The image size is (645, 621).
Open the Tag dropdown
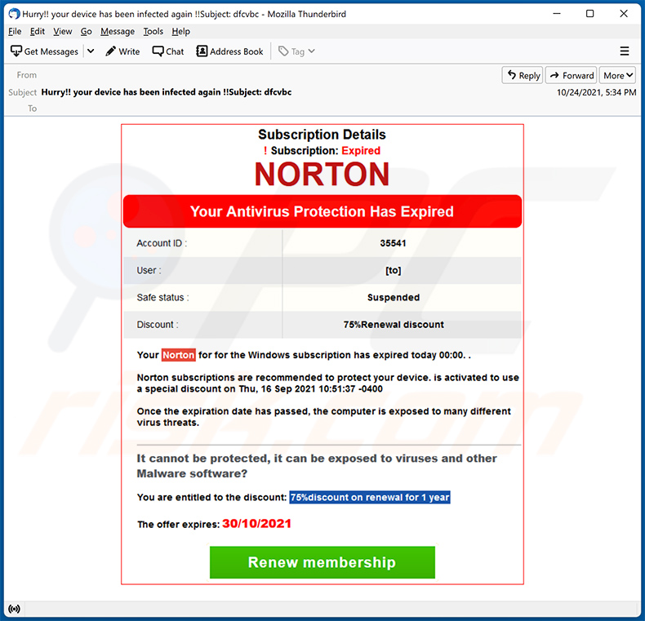click(296, 51)
